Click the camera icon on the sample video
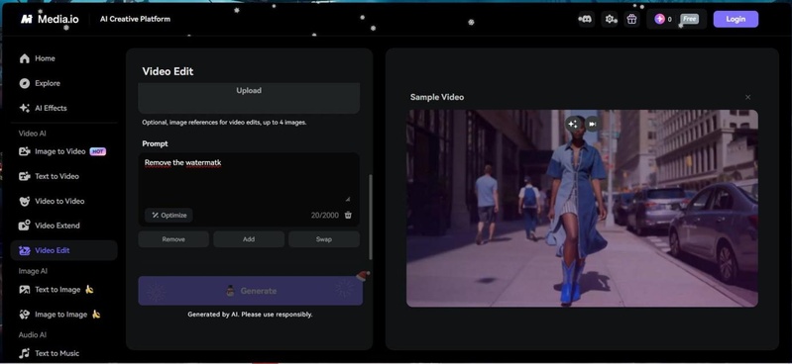 (x=593, y=124)
